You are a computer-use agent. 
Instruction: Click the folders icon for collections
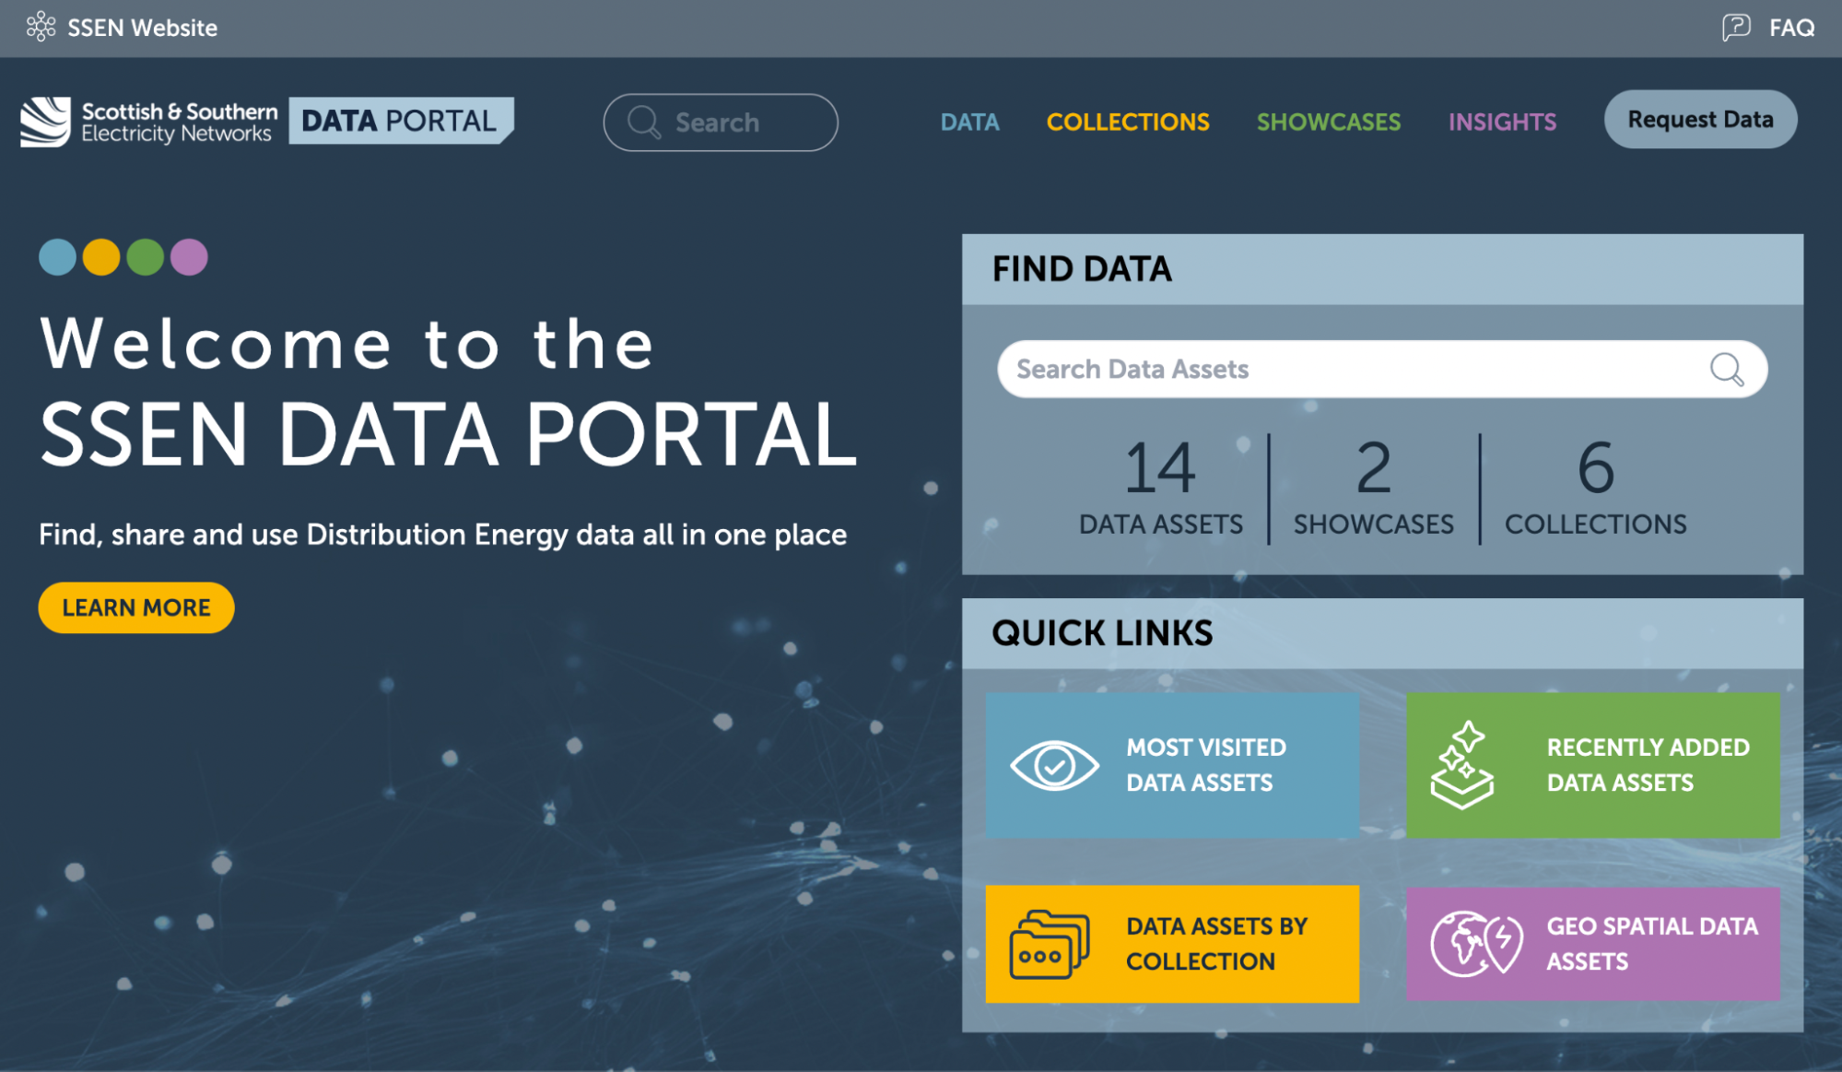(1050, 944)
